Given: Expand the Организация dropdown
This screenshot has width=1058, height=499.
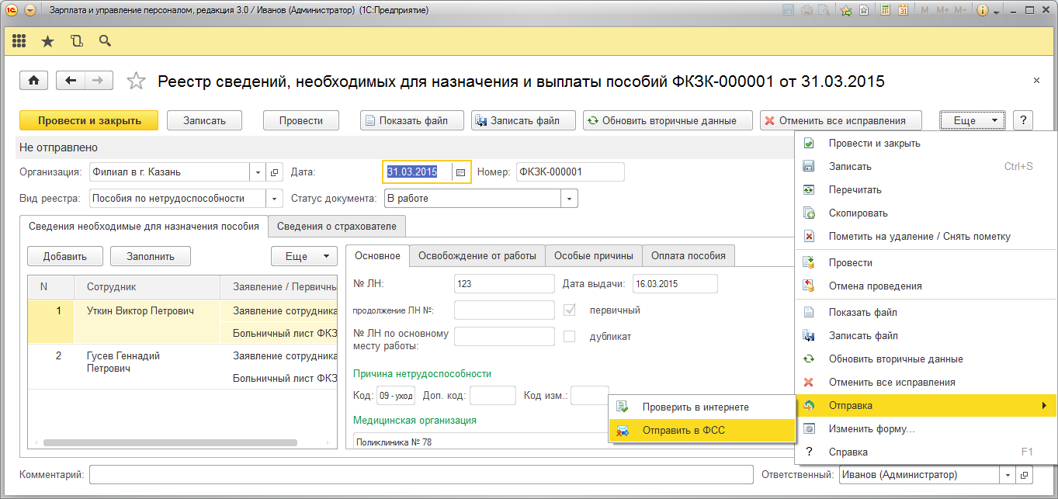Looking at the screenshot, I should (258, 172).
